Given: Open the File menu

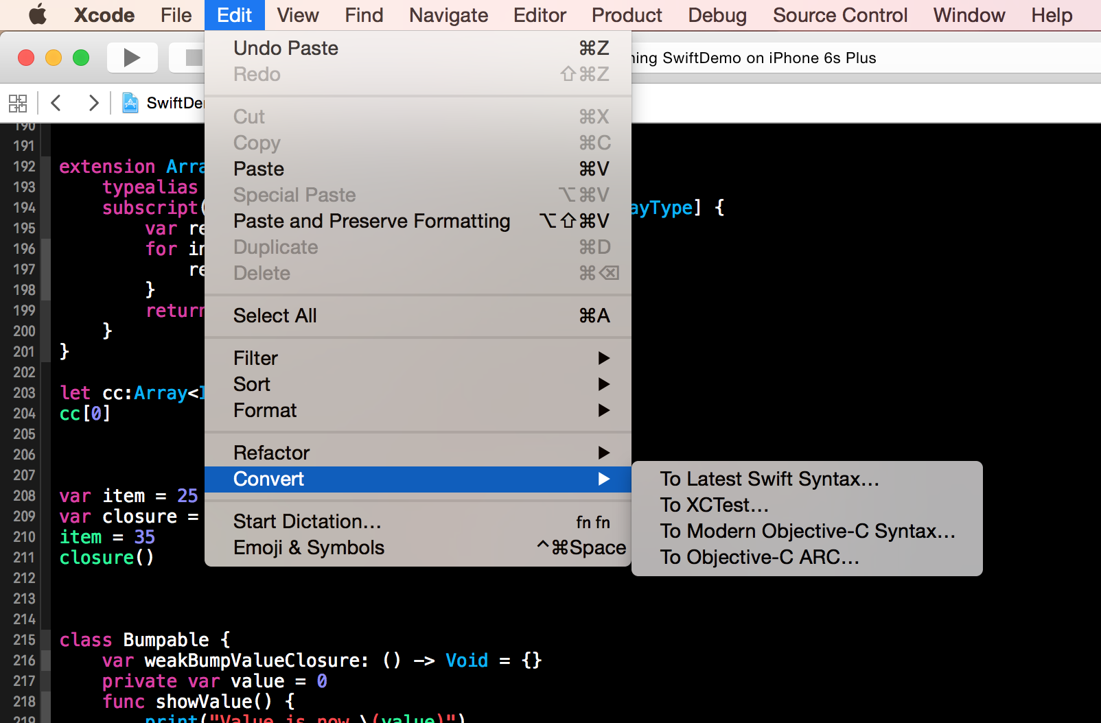Looking at the screenshot, I should tap(176, 15).
